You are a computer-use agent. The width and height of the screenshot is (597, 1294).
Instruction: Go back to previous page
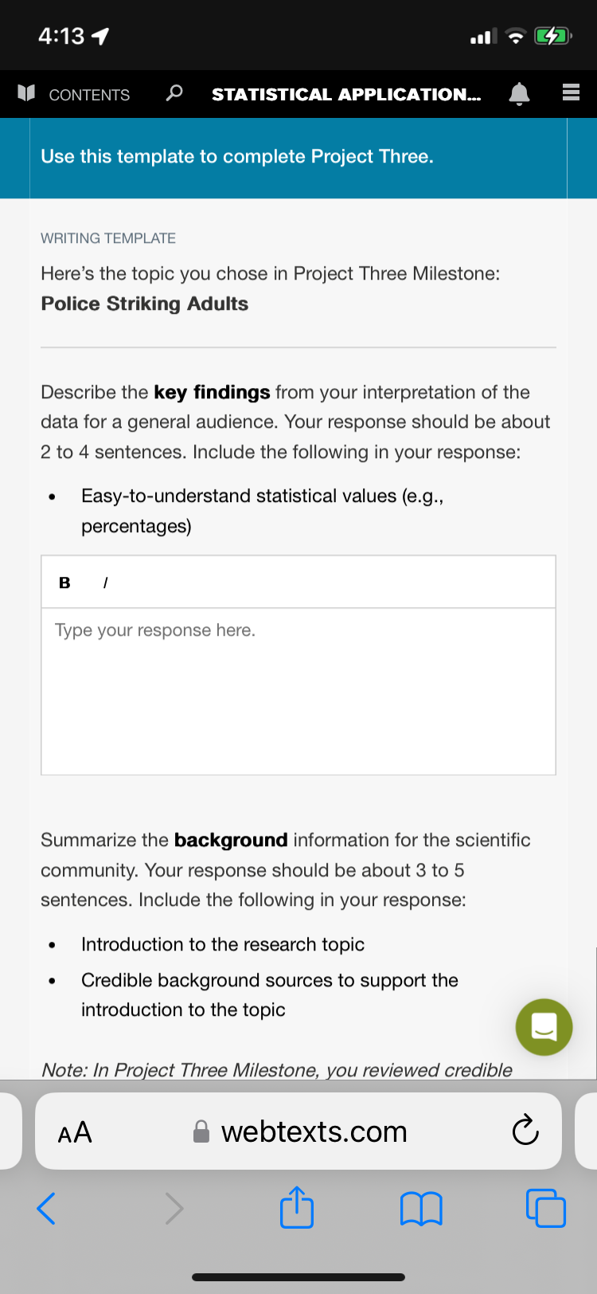tap(46, 1208)
